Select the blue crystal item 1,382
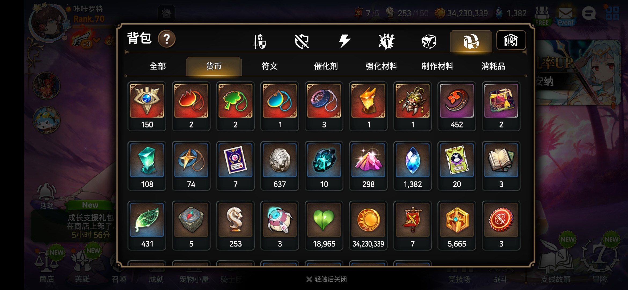Viewport: 628px width, 290px height. pos(412,166)
